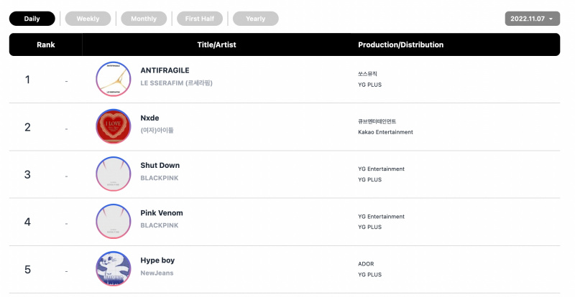Screen dimensions: 575x297
Task: Select the Shut Down song title
Action: point(160,165)
